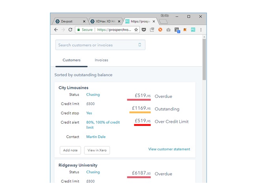Click the scrollbar up arrow
Screen dimensions: 274x195
tap(204, 37)
